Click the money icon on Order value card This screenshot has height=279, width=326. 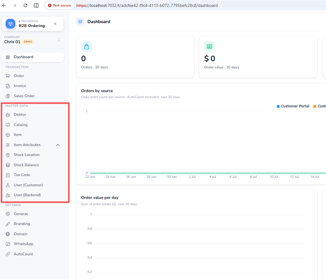tap(210, 46)
